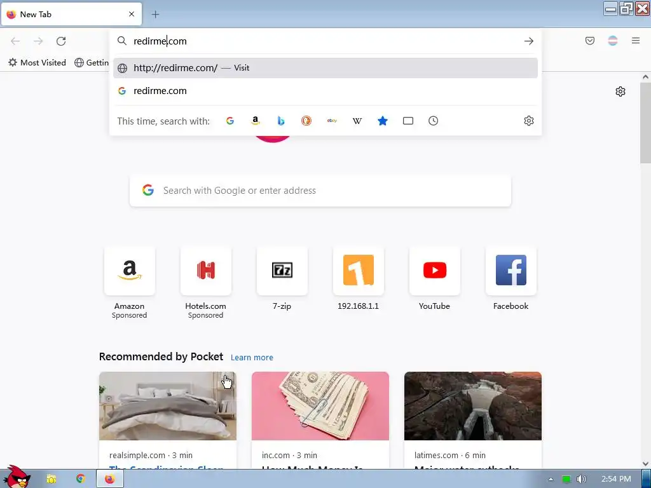The width and height of the screenshot is (651, 488).
Task: Open the inc.com money story thumbnail
Action: pos(320,406)
